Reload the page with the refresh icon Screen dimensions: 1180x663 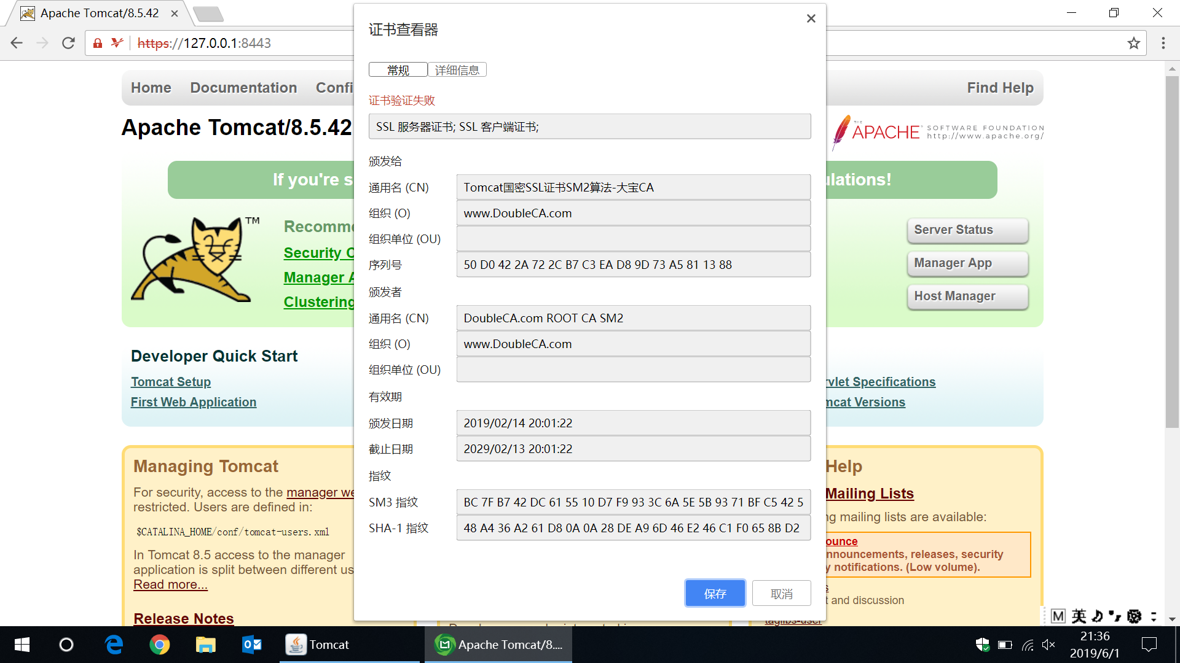point(68,43)
